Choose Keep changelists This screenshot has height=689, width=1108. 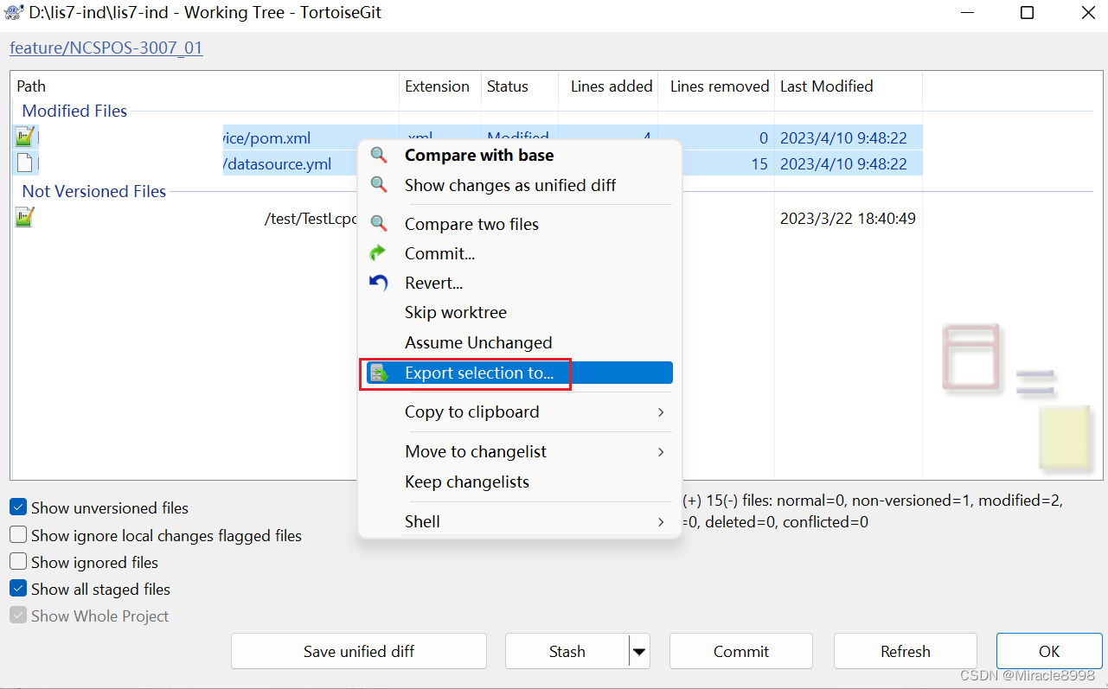[520, 482]
